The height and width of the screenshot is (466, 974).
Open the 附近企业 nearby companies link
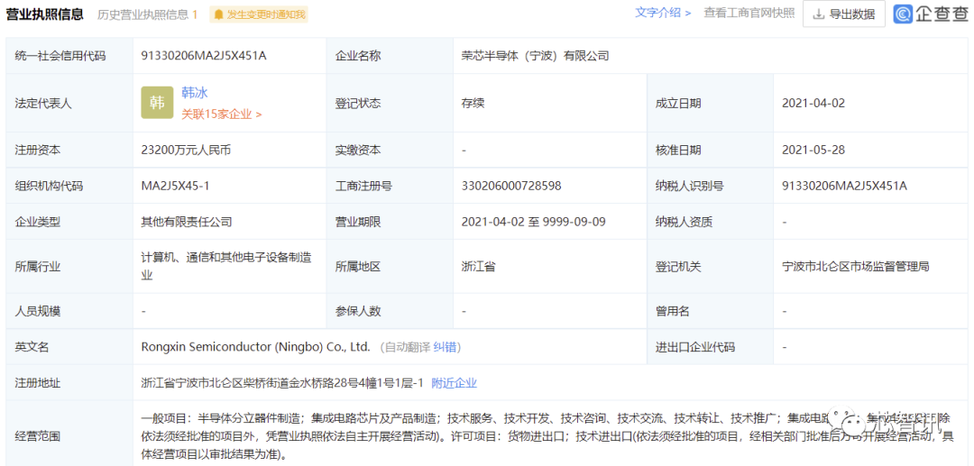coord(454,383)
